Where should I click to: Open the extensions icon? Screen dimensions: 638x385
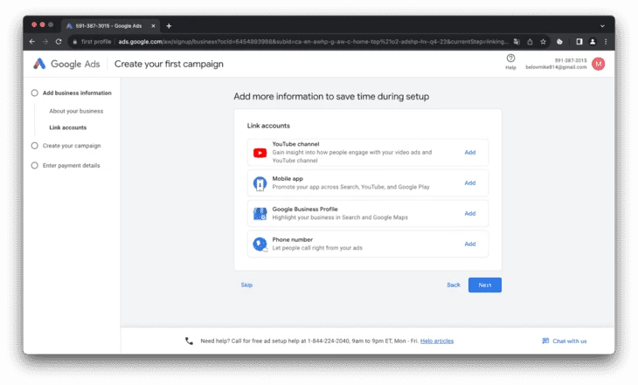point(559,41)
